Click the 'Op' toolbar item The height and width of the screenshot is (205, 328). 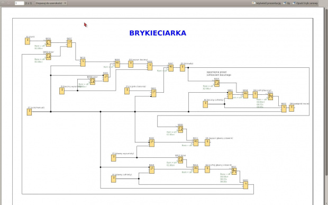click(286, 3)
